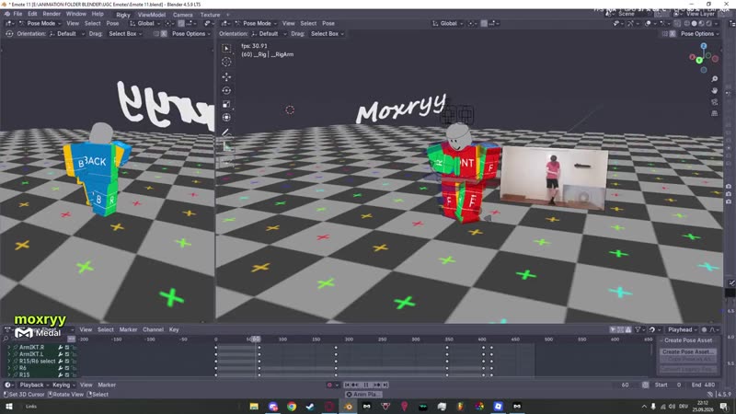Viewport: 736px width, 414px height.
Task: Open the Render menu
Action: (x=52, y=14)
